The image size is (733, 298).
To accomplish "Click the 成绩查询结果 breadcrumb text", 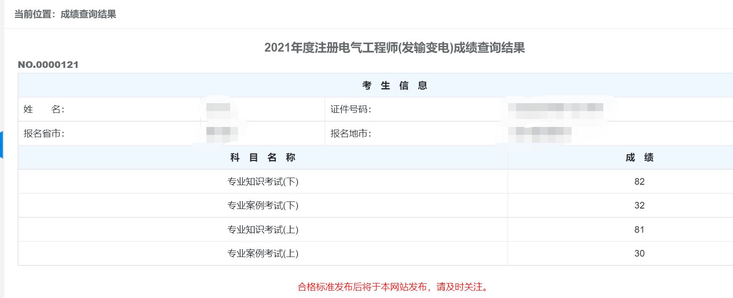I will (88, 14).
